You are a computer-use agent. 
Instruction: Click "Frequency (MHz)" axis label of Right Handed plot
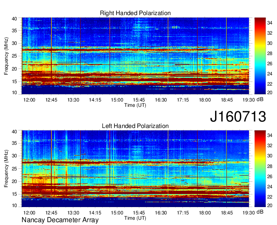(6, 56)
